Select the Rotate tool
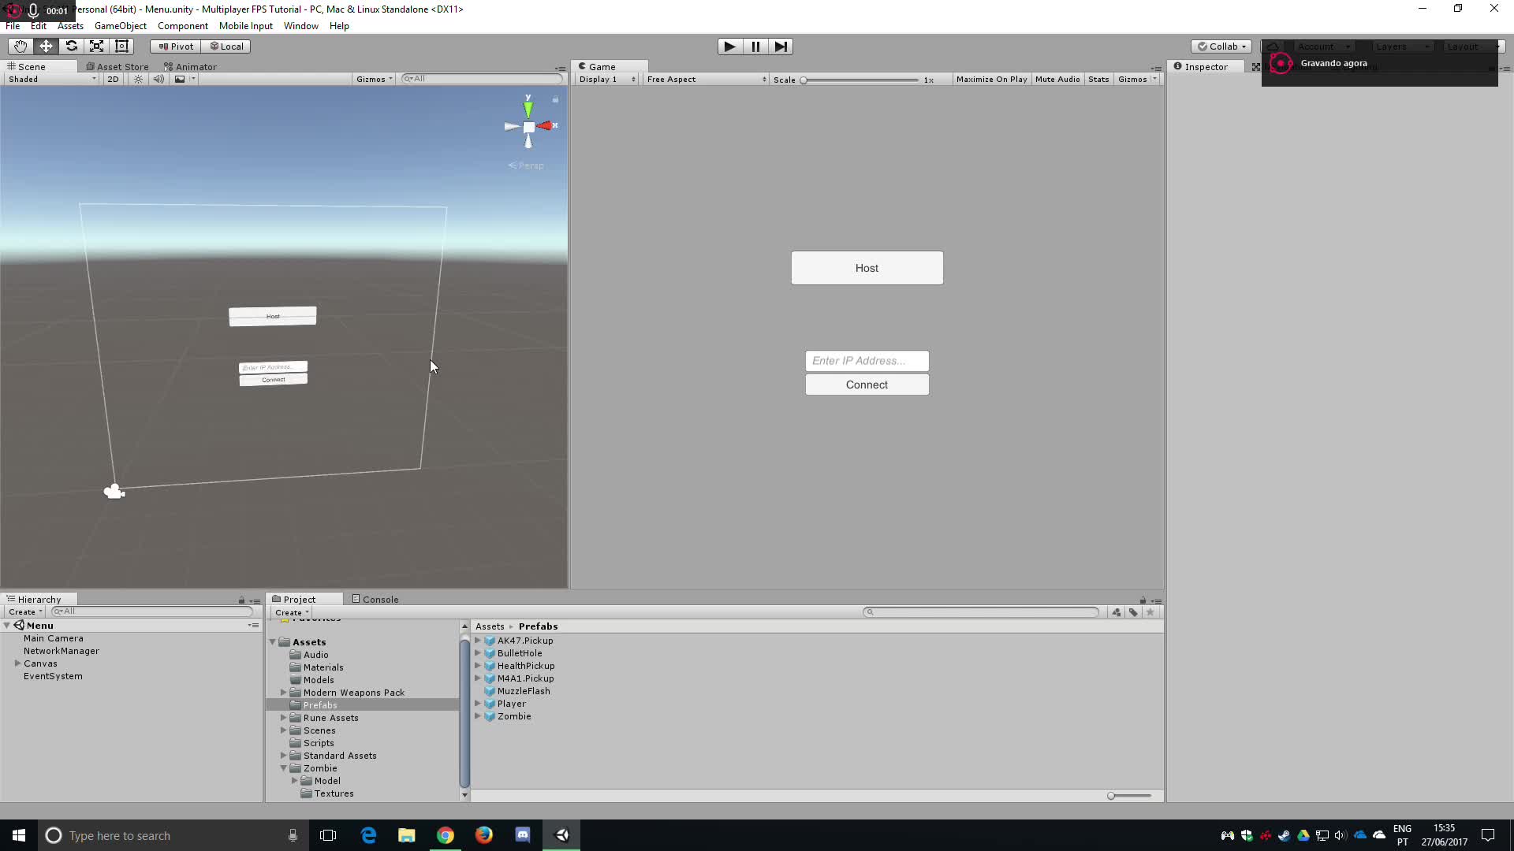1514x851 pixels. coord(71,46)
